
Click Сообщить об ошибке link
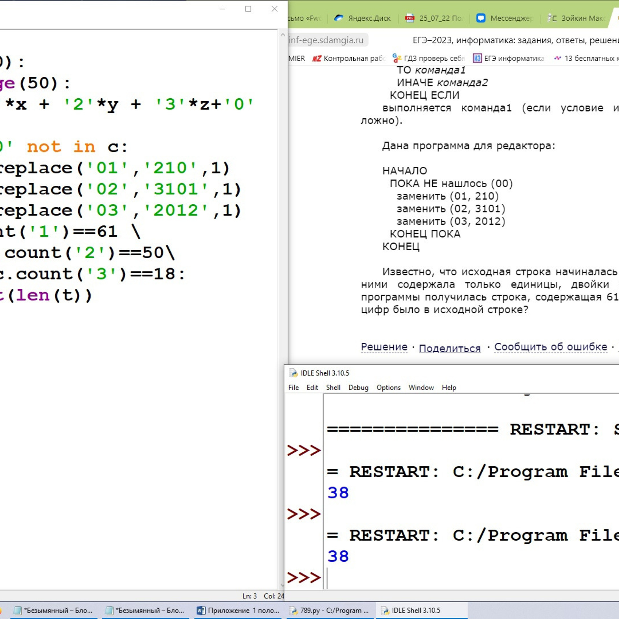tap(550, 347)
